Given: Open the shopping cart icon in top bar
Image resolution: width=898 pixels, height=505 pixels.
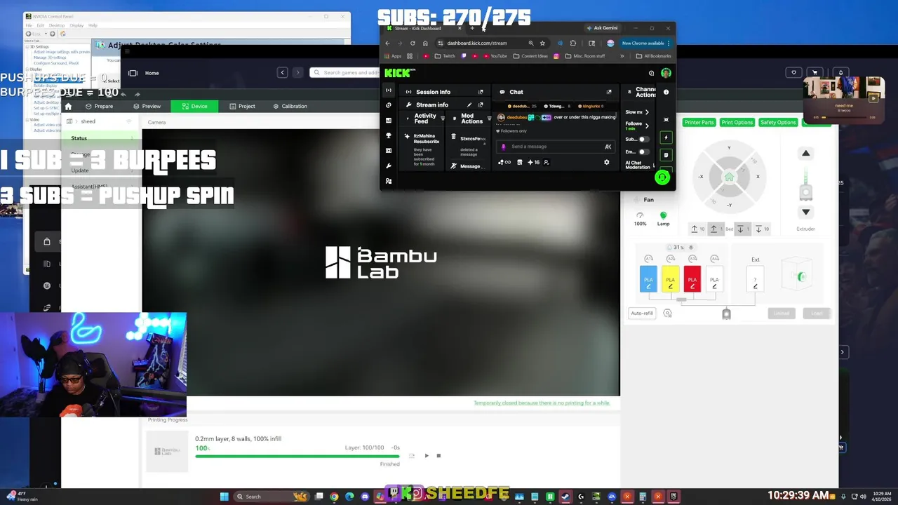Looking at the screenshot, I should coord(815,72).
